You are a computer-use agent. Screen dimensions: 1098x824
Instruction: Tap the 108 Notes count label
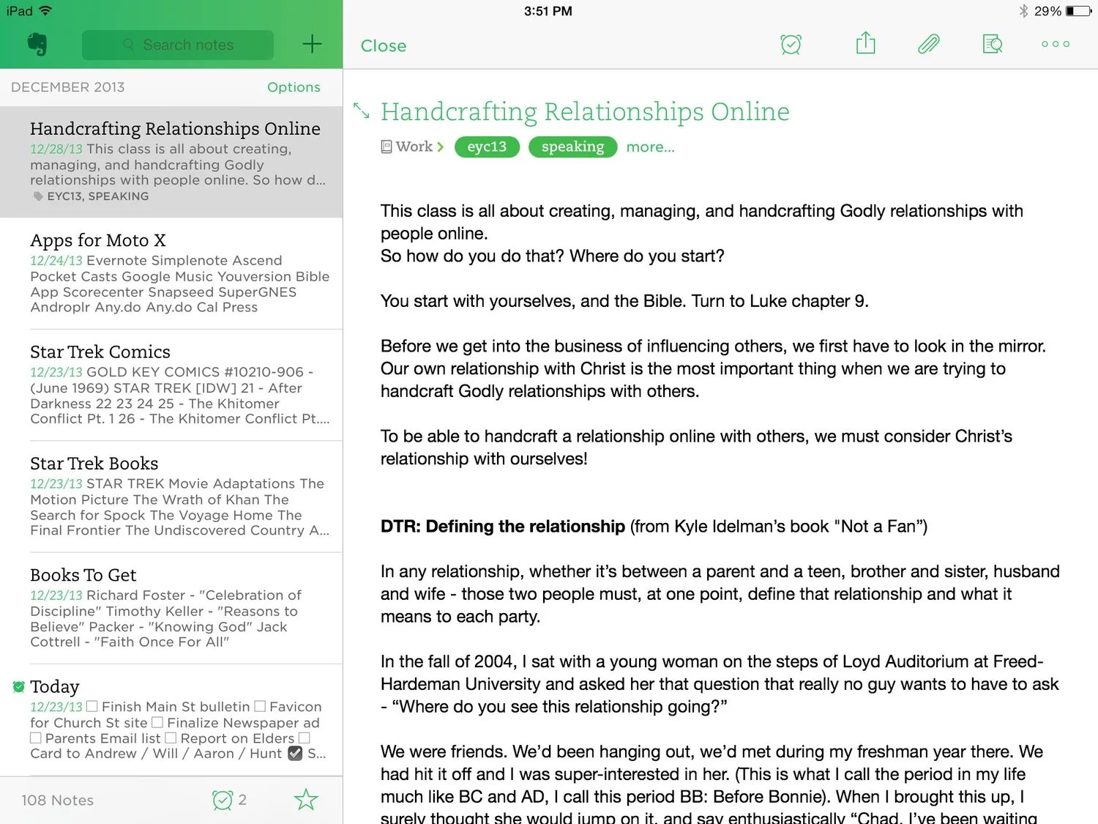coord(57,801)
